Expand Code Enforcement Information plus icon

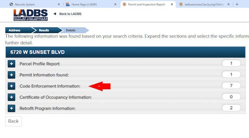click(12, 86)
